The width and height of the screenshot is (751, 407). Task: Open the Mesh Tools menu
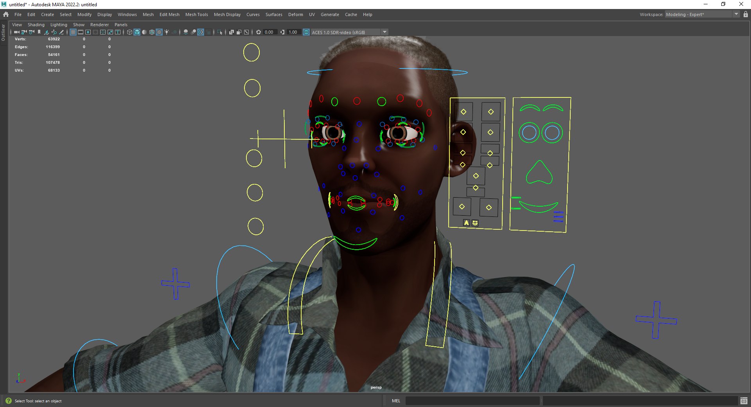[196, 14]
